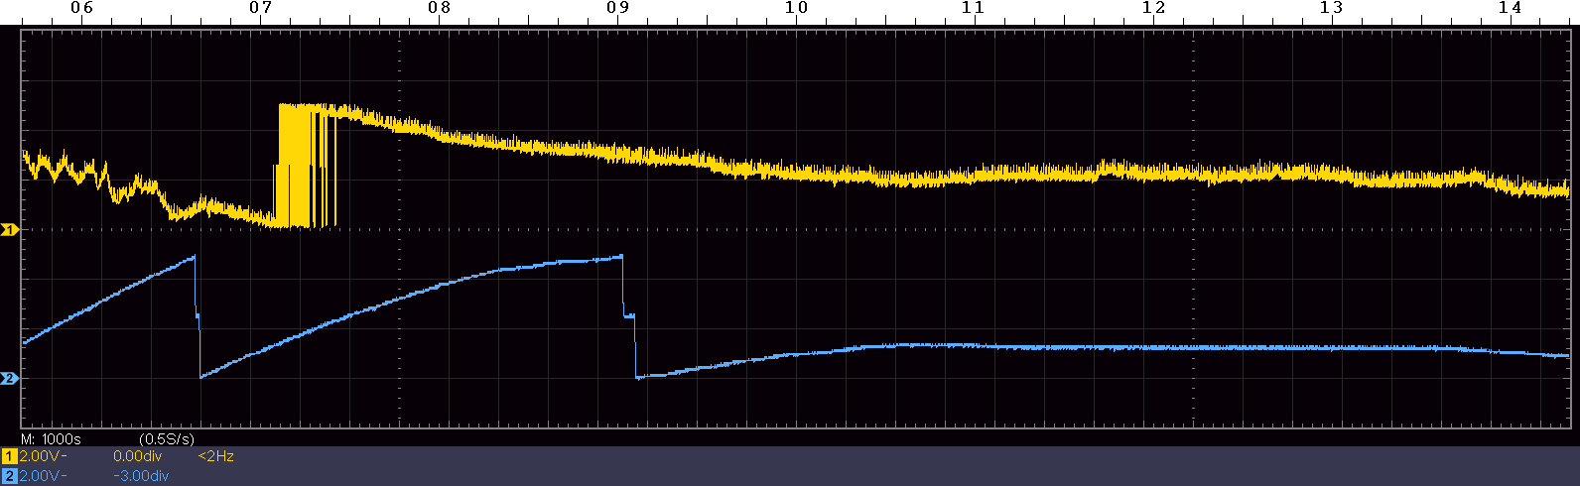Image resolution: width=1580 pixels, height=486 pixels.
Task: Click the <2Hz frequency readout
Action: tap(215, 457)
